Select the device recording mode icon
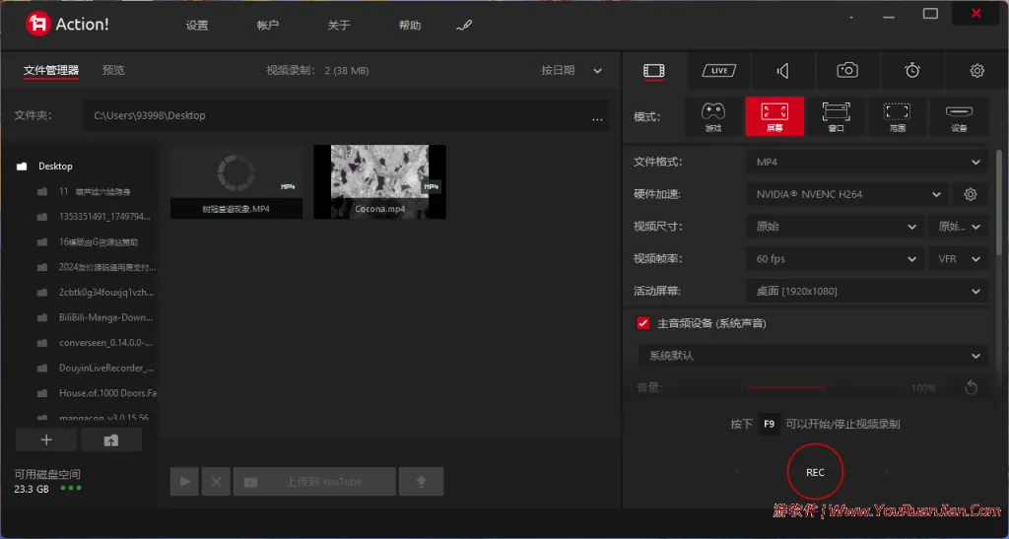The height and width of the screenshot is (539, 1009). (959, 116)
